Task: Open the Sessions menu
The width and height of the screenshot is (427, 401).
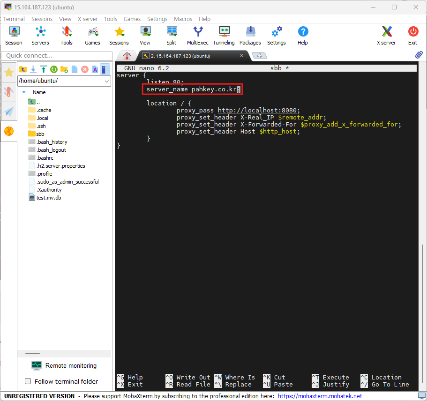Action: [x=42, y=19]
